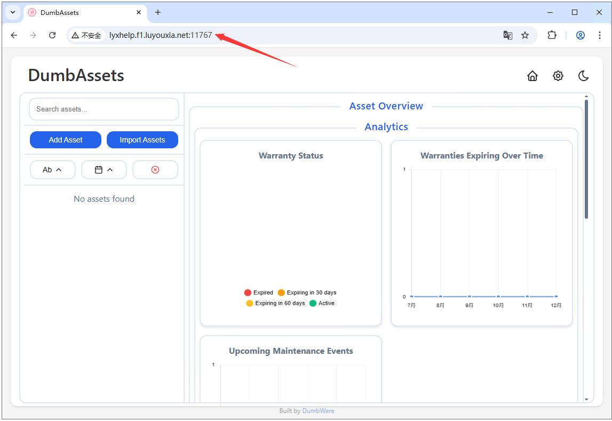
Task: Go to the DumbAssets home icon
Action: pos(532,76)
